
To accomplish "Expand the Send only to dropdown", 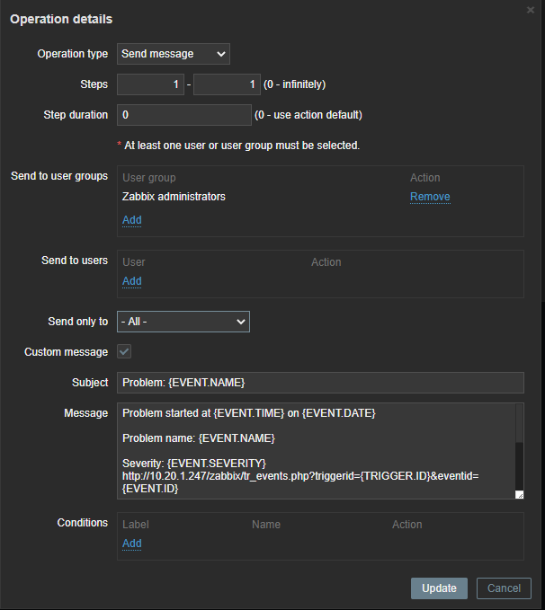I will [x=183, y=322].
